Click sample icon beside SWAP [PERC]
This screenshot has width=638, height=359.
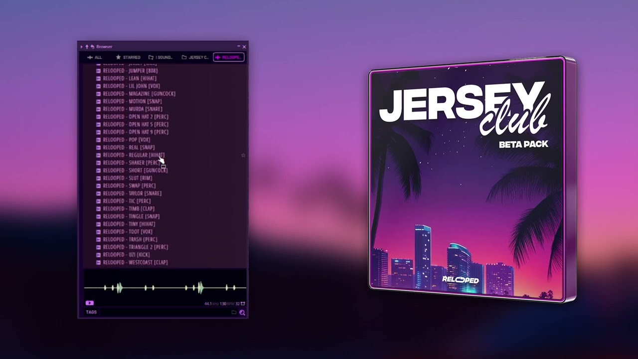[x=99, y=185]
